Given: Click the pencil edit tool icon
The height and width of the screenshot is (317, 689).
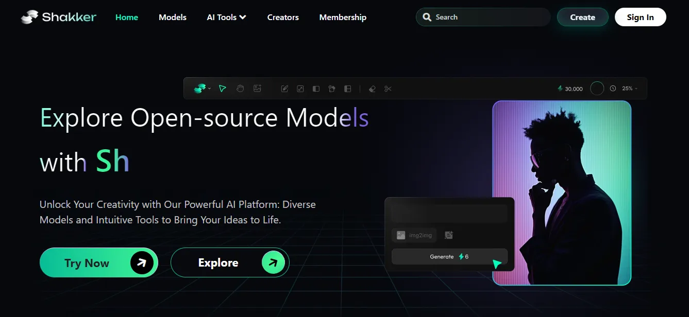Looking at the screenshot, I should coord(284,89).
